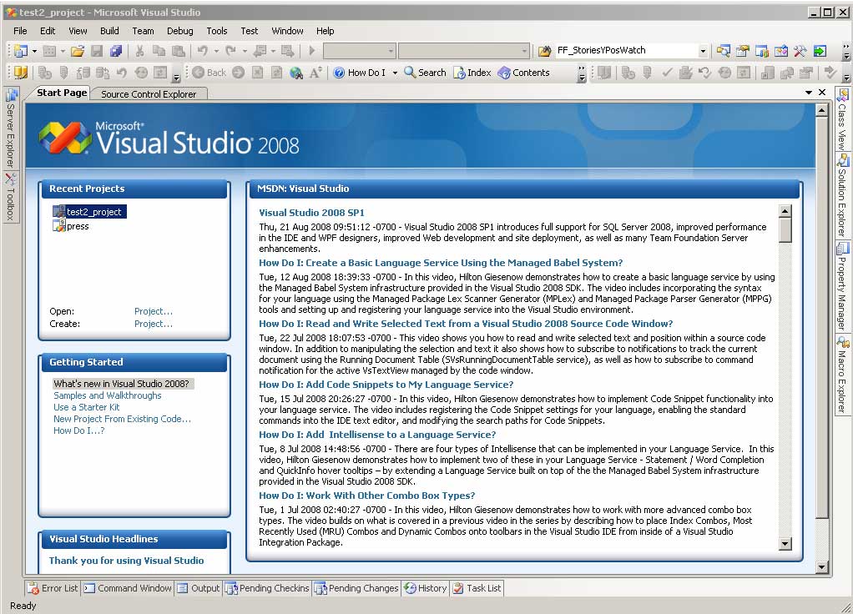Click the Web Browser Search globe icon

pos(296,73)
